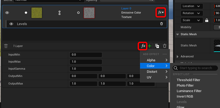Choose Glow effect
This screenshot has height=108, width=220.
coord(180,107)
